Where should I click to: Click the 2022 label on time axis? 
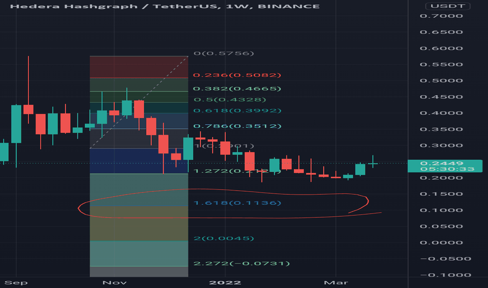(x=225, y=283)
